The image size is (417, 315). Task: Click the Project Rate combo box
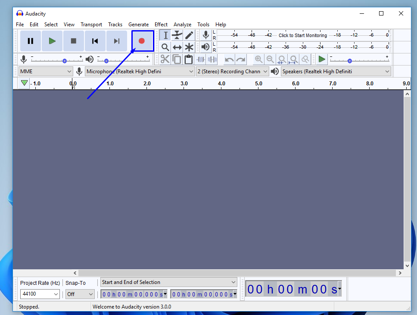40,294
